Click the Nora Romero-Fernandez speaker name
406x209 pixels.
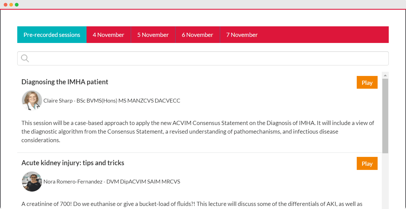[x=112, y=182]
